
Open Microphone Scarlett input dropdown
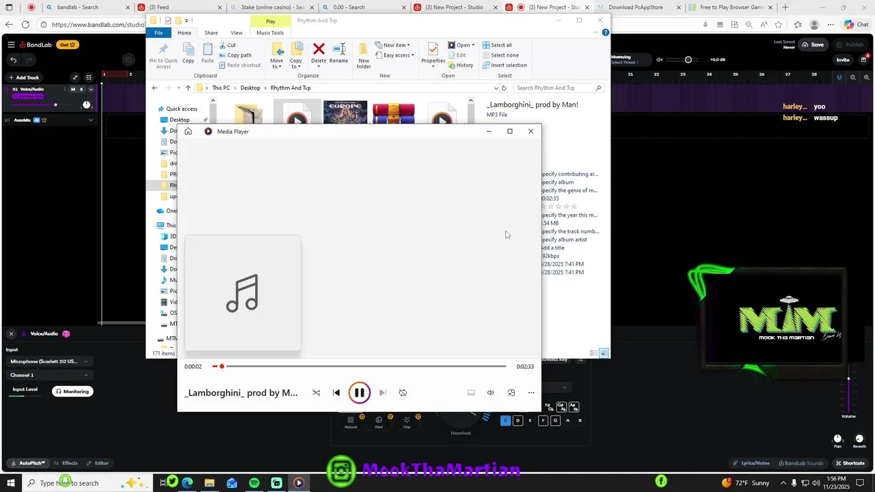click(x=49, y=361)
